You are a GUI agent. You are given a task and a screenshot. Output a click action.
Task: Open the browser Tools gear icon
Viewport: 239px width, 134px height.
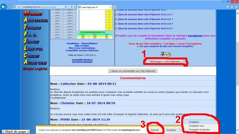pos(236,7)
